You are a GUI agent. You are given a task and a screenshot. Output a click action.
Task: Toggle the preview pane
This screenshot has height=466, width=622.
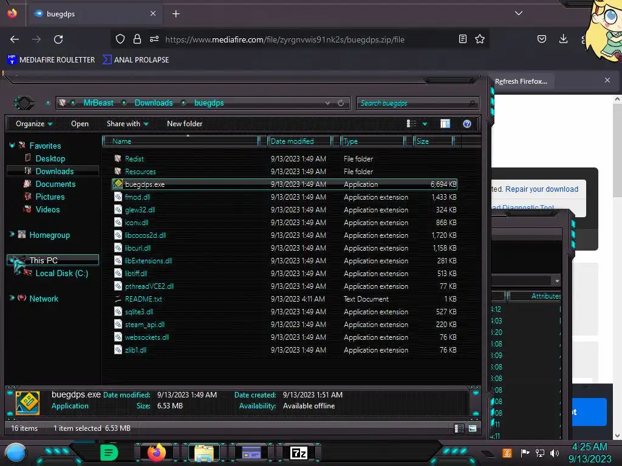tap(445, 124)
